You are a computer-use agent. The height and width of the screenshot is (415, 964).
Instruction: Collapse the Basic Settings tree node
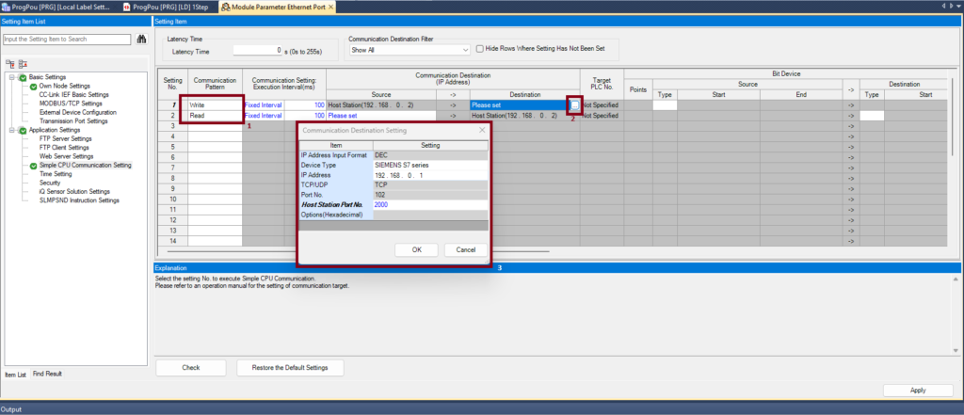(11, 77)
